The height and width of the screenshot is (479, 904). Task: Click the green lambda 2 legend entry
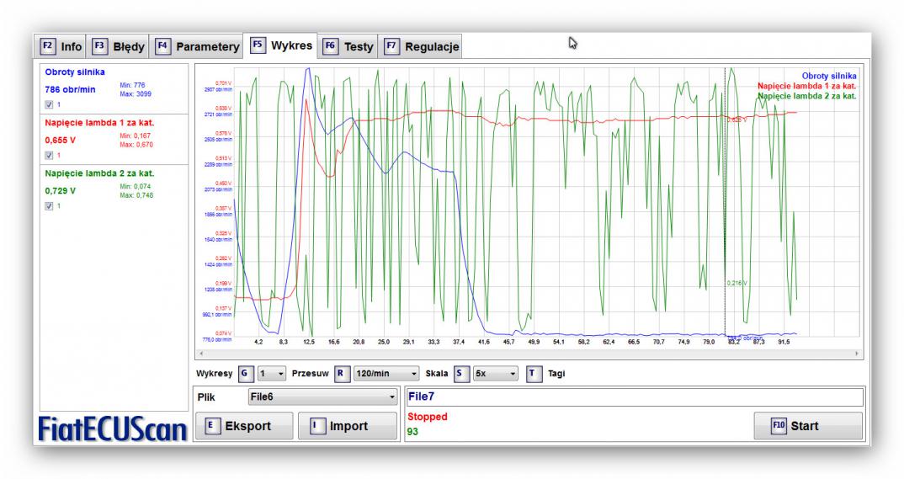click(x=807, y=96)
